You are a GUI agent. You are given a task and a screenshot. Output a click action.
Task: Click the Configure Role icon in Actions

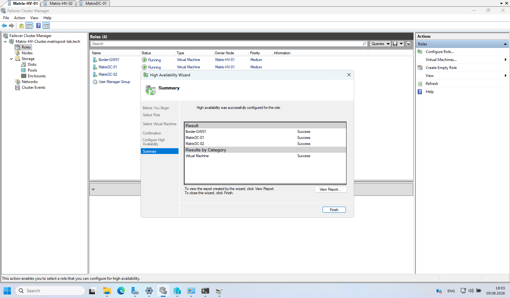420,52
